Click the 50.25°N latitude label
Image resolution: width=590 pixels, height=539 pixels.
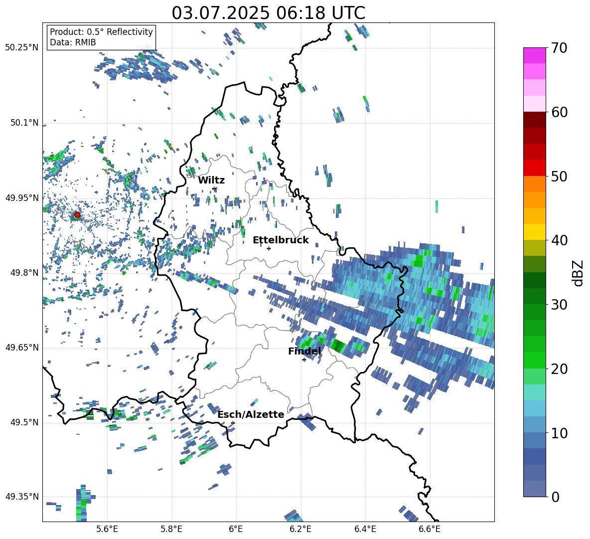click(x=22, y=48)
